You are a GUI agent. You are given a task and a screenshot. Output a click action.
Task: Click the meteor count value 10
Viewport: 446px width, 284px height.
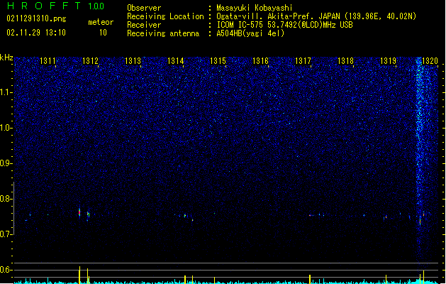(103, 33)
